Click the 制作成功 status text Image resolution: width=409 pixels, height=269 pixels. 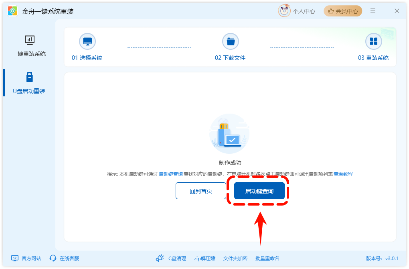[230, 163]
